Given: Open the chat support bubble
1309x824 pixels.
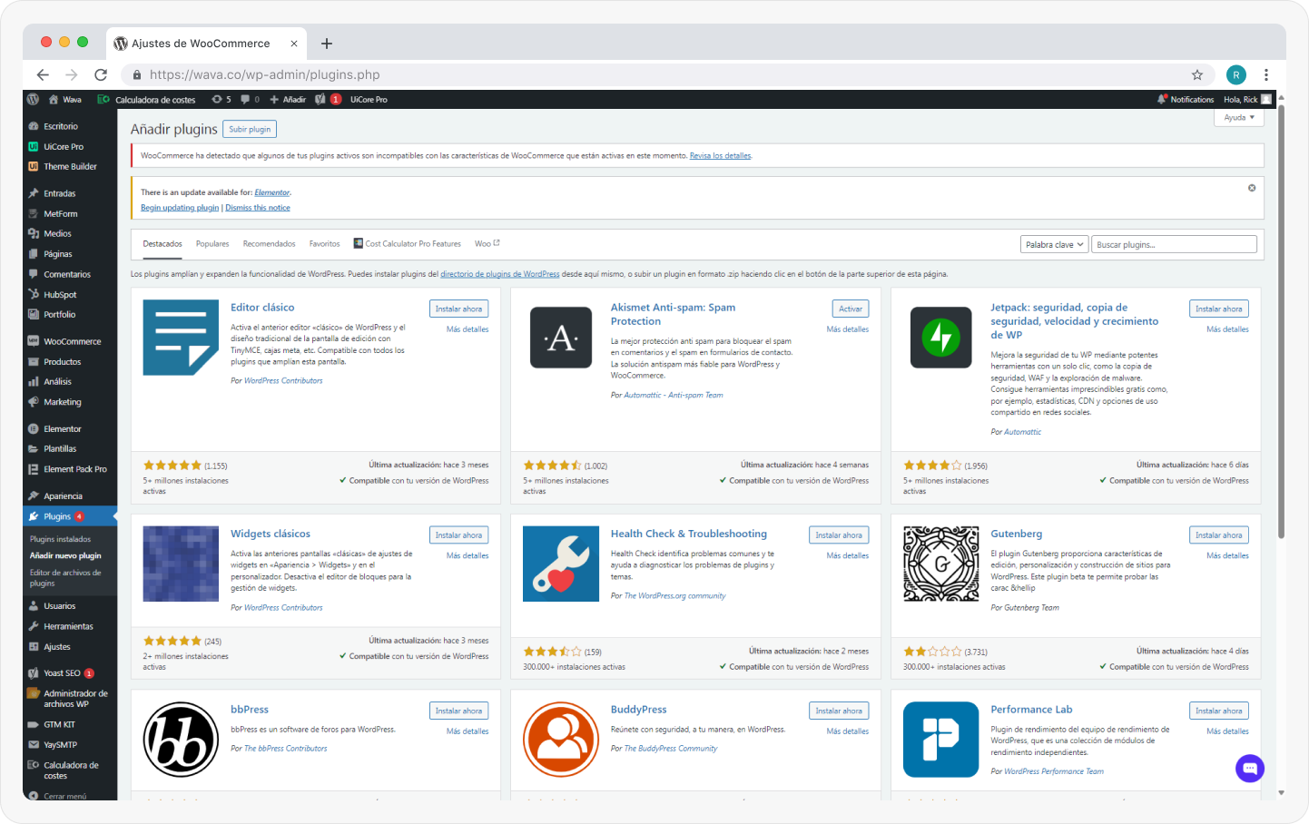Looking at the screenshot, I should tap(1250, 768).
